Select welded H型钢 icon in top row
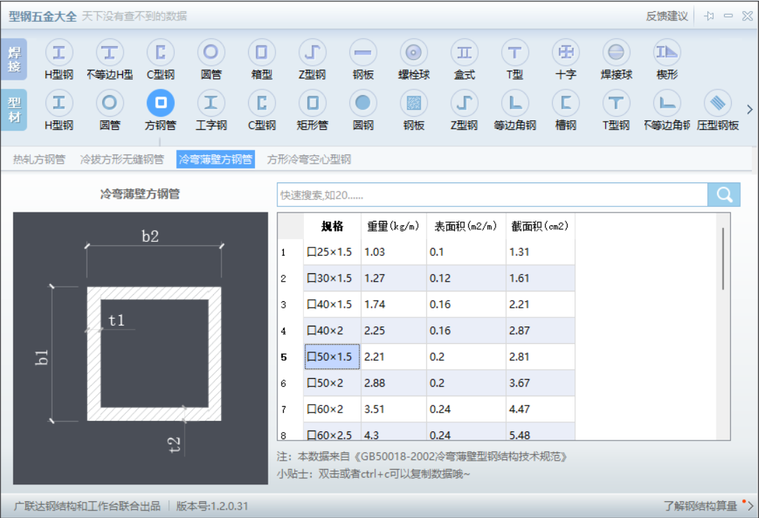 (59, 52)
